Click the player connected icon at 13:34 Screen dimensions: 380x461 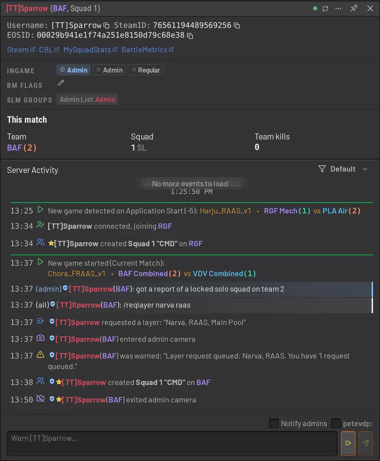click(x=41, y=225)
